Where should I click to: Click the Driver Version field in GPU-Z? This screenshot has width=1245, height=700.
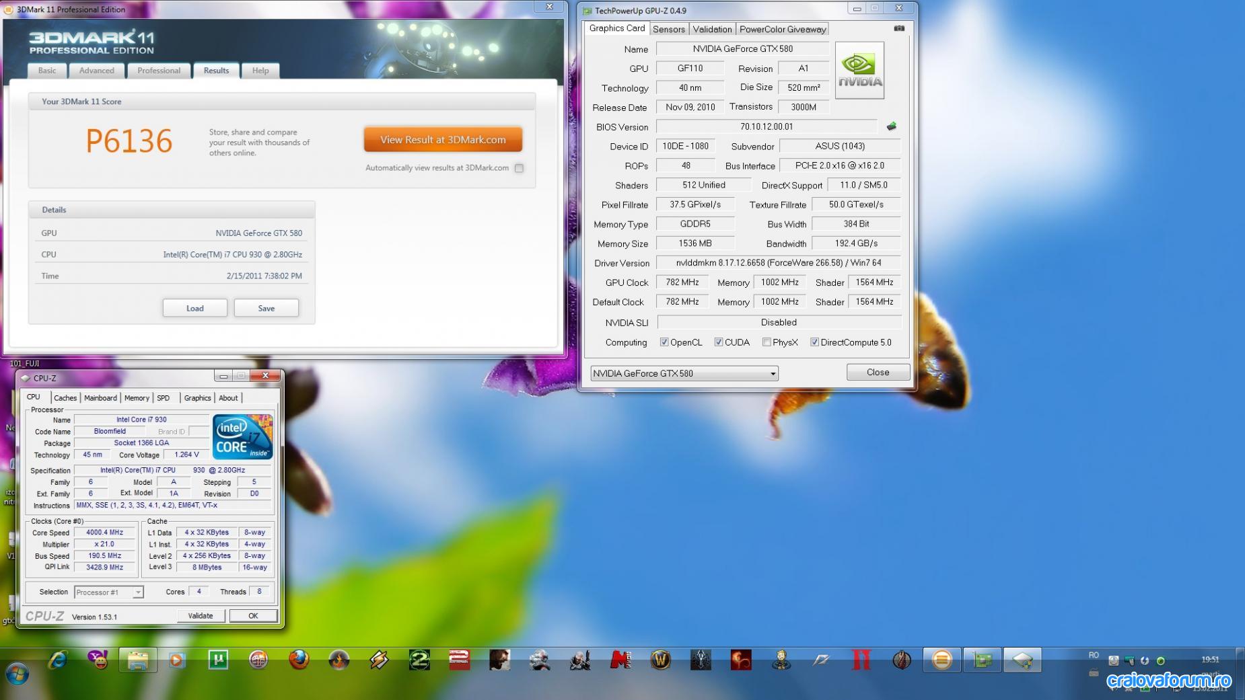[779, 263]
